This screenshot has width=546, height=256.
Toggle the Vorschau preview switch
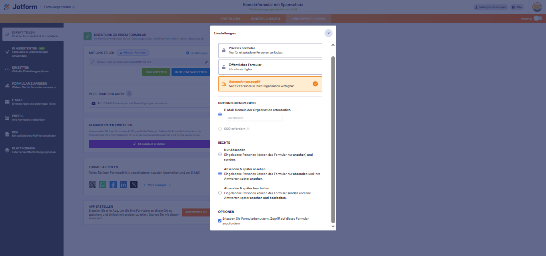click(x=538, y=18)
